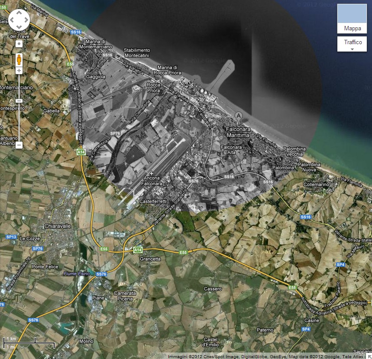
Task: Click the SP13 road shield
Action: [11, 237]
